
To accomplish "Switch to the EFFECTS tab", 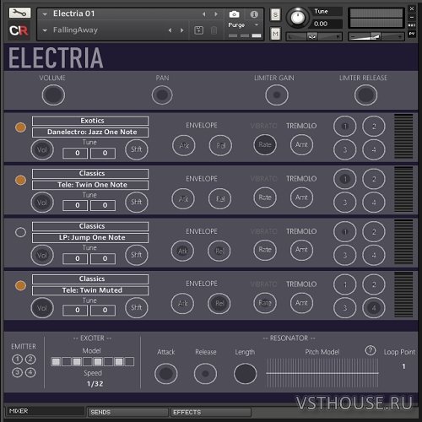I will pos(211,413).
